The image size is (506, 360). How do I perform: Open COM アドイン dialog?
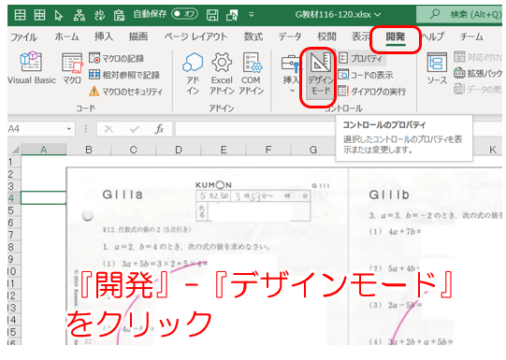[x=251, y=74]
